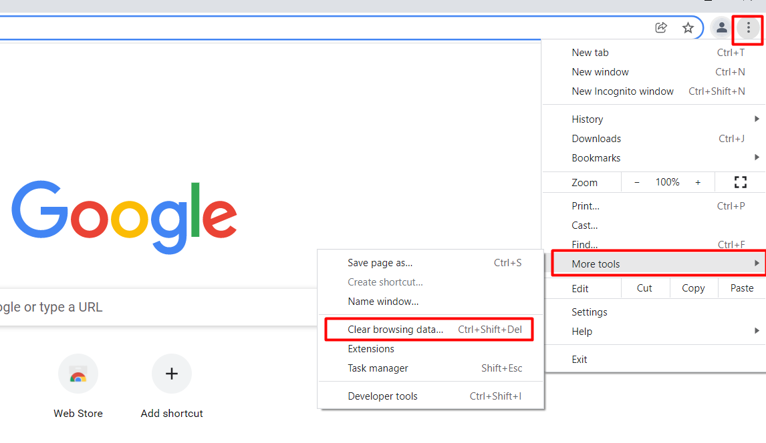Viewport: 766px width, 443px height.
Task: Open Downloads from the menu
Action: click(654, 139)
